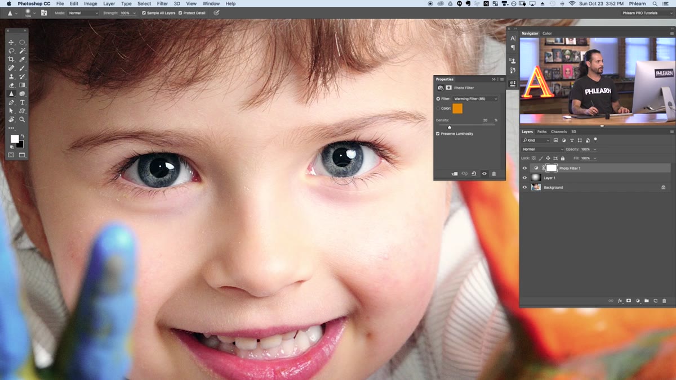Click the layer mask icon in Properties
This screenshot has height=380, width=676.
(x=448, y=88)
